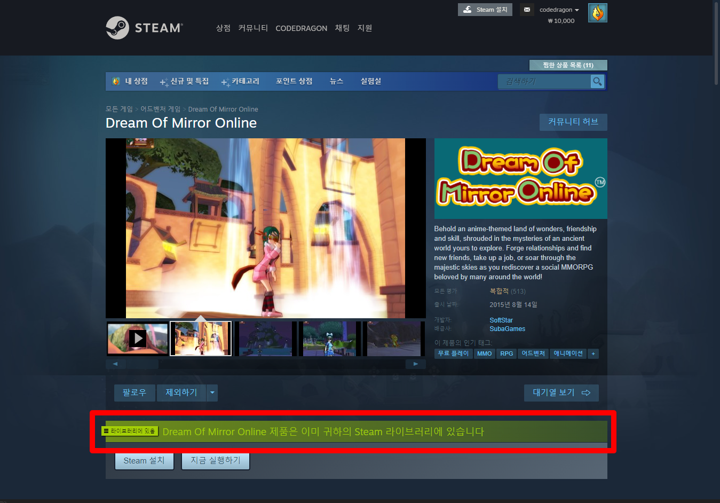Click the lower Steam 설치 button
This screenshot has height=503, width=720.
[x=144, y=461]
